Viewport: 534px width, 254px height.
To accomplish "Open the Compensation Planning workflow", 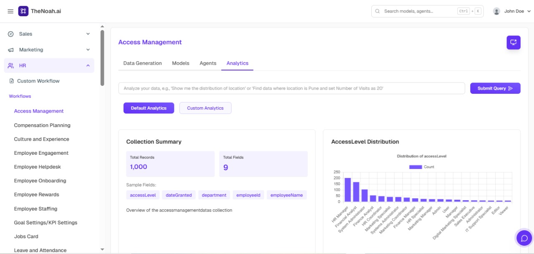I will [x=42, y=125].
